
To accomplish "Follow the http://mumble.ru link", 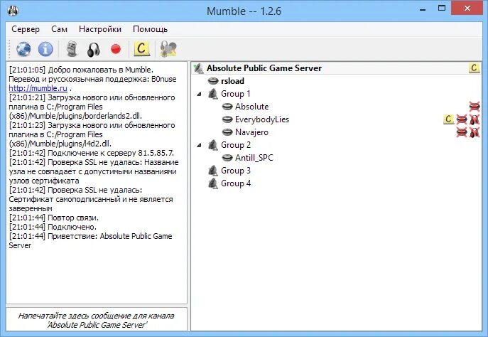I will (x=38, y=88).
